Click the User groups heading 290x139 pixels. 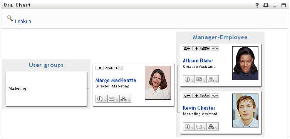pos(46,65)
